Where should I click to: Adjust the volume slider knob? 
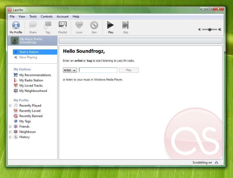210,29
